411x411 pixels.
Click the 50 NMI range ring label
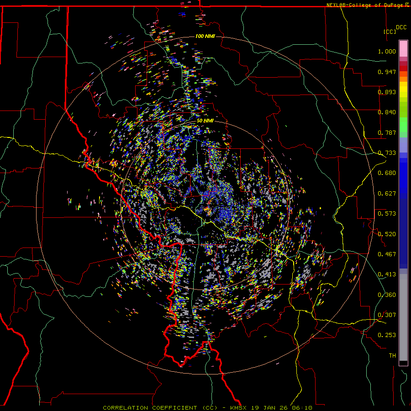click(x=205, y=121)
